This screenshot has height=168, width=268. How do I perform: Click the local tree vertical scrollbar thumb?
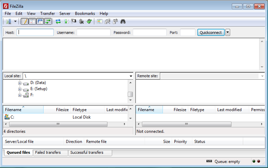click(130, 94)
